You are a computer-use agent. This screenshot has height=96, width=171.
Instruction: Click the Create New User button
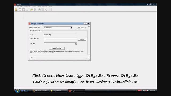(81, 28)
